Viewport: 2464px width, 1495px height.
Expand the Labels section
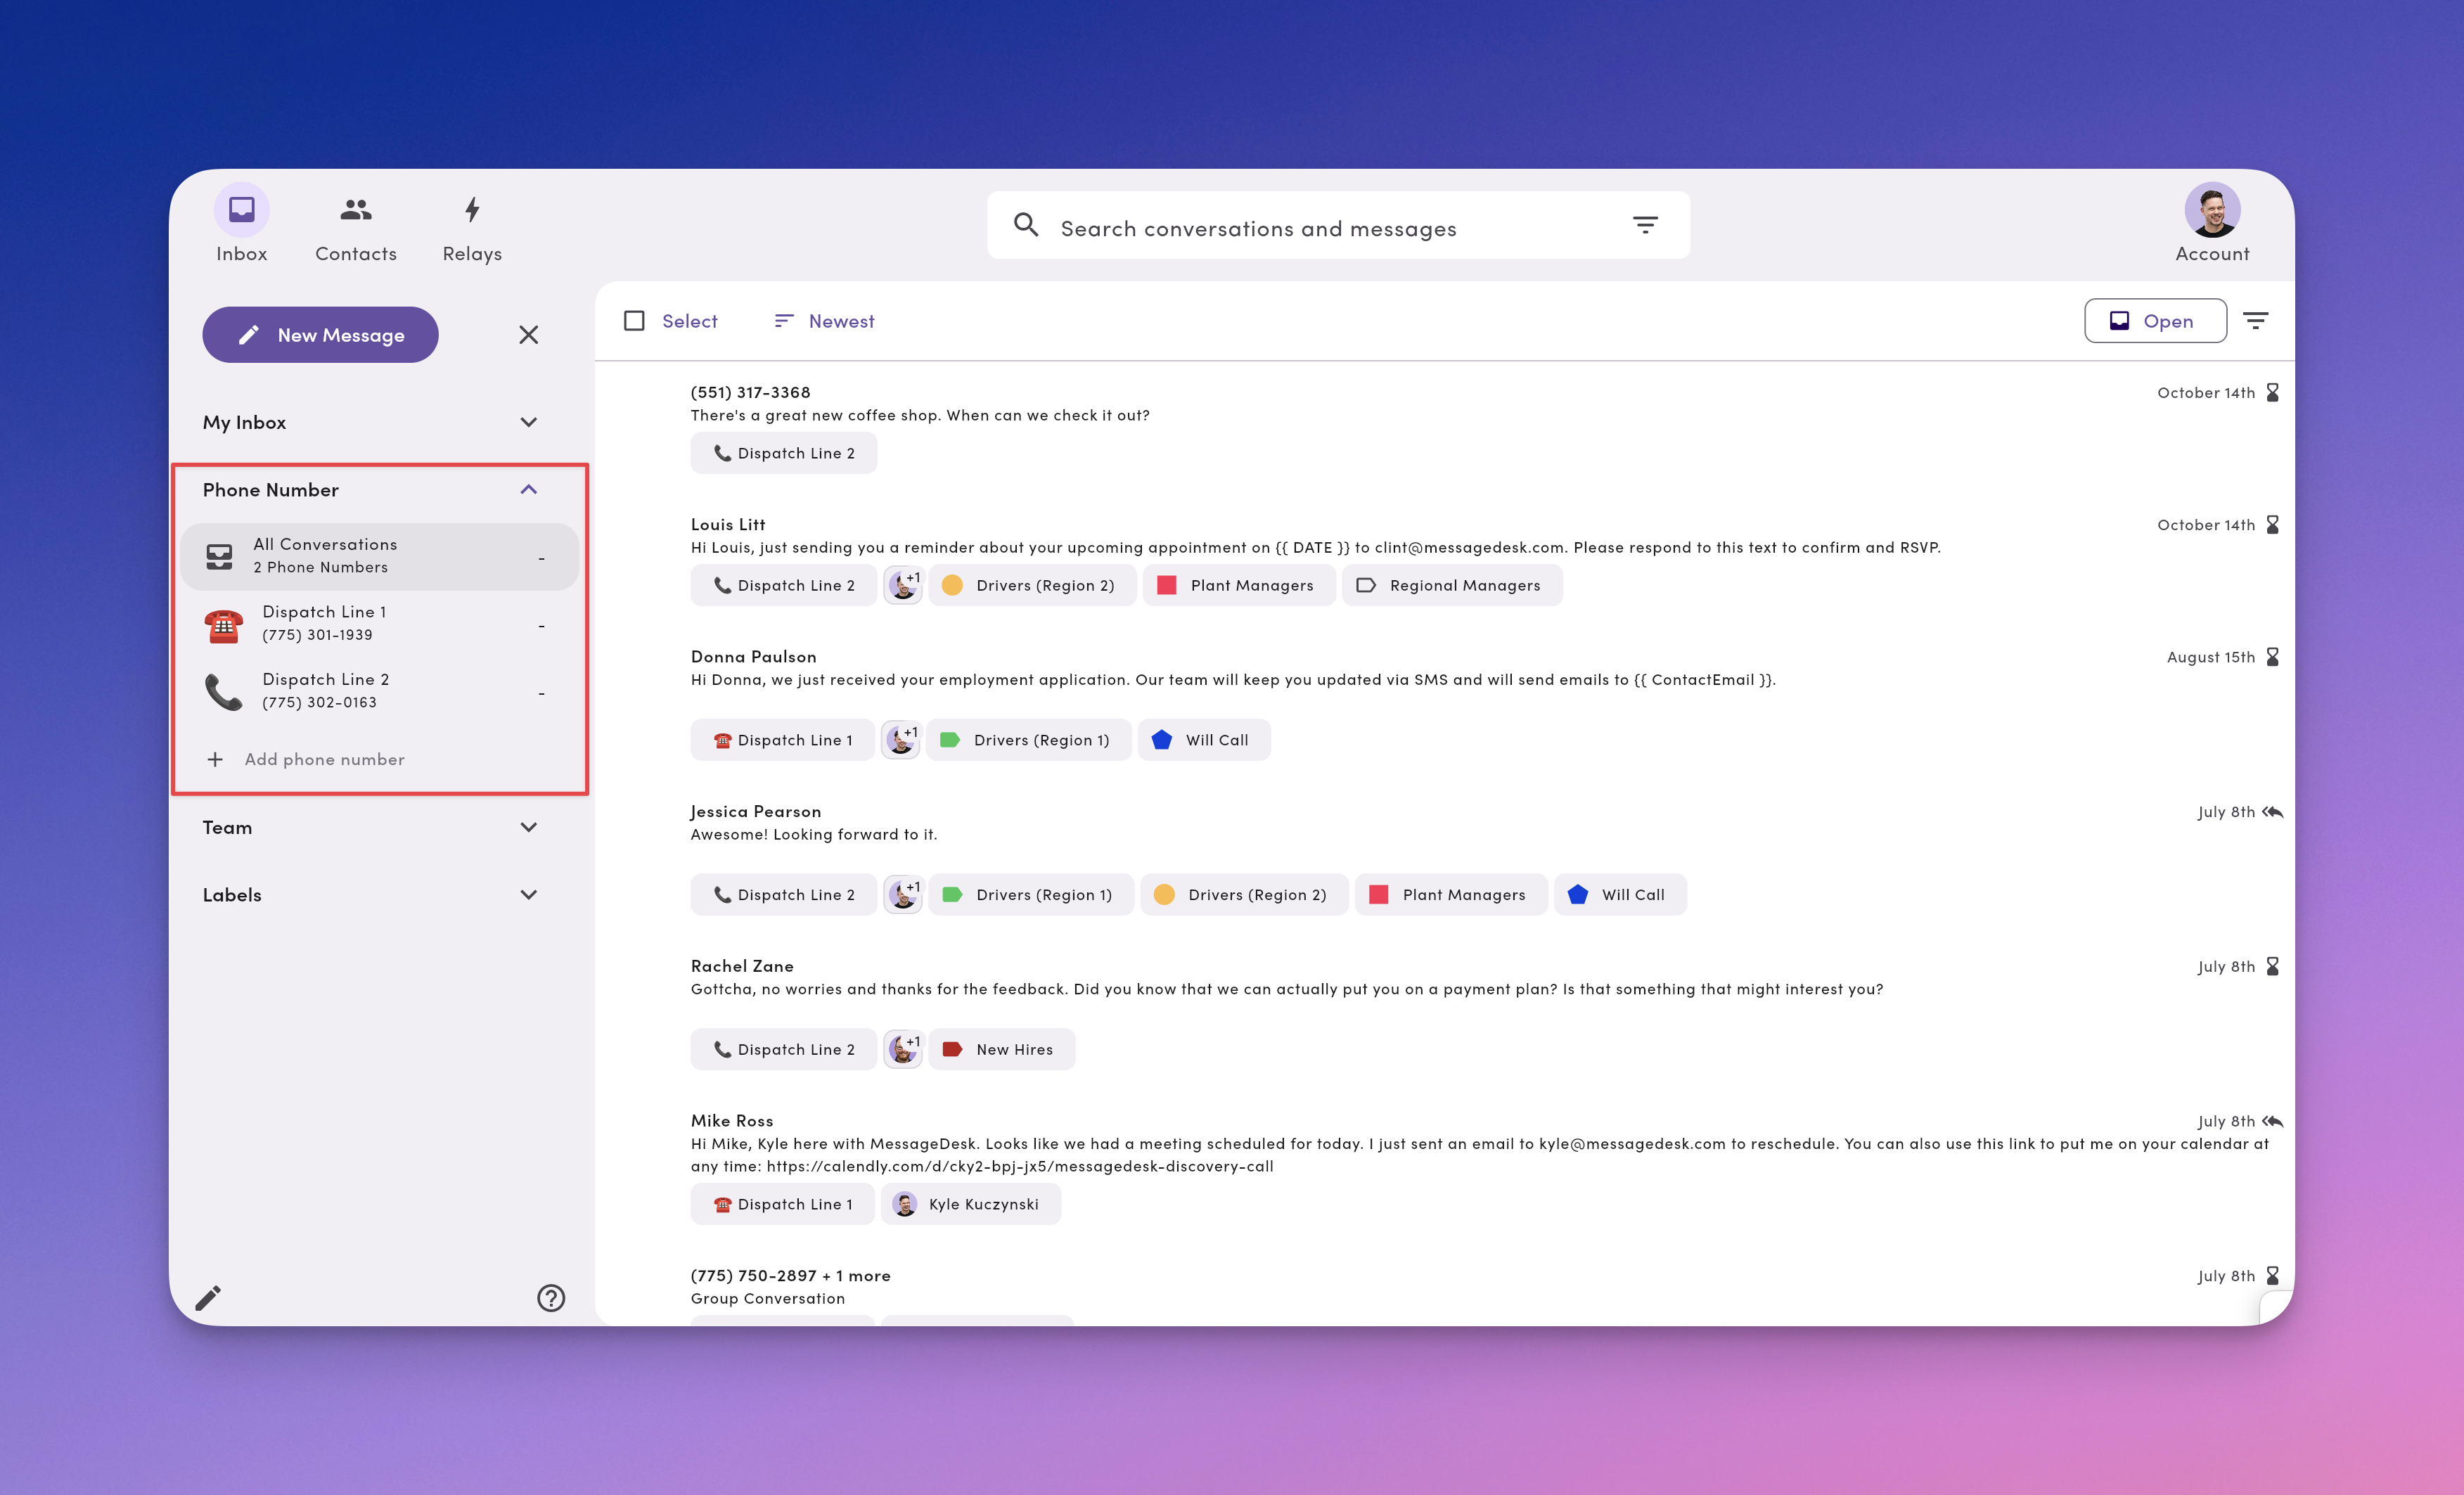pyautogui.click(x=529, y=895)
